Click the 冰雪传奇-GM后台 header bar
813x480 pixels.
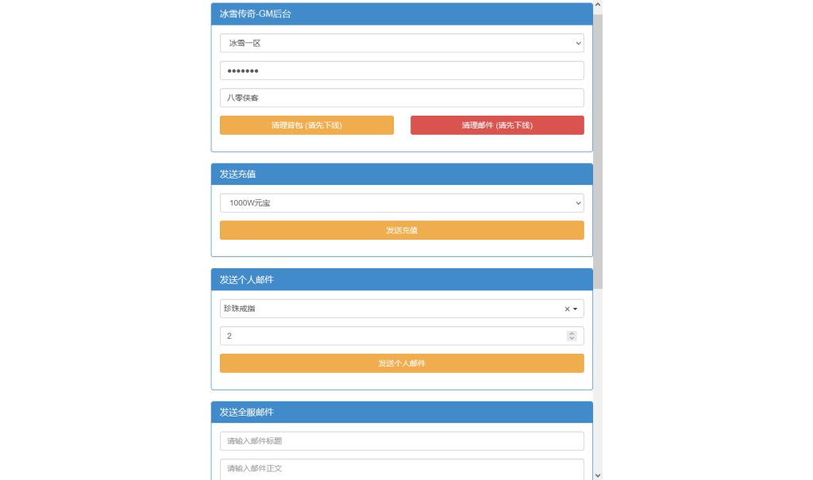pyautogui.click(x=402, y=13)
